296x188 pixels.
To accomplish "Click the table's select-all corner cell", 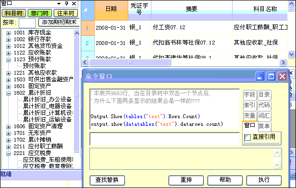I will (88, 10).
